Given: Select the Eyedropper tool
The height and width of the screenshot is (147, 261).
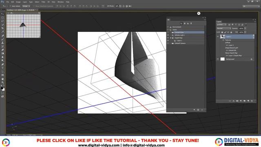Looking at the screenshot, I should pyautogui.click(x=2, y=32).
